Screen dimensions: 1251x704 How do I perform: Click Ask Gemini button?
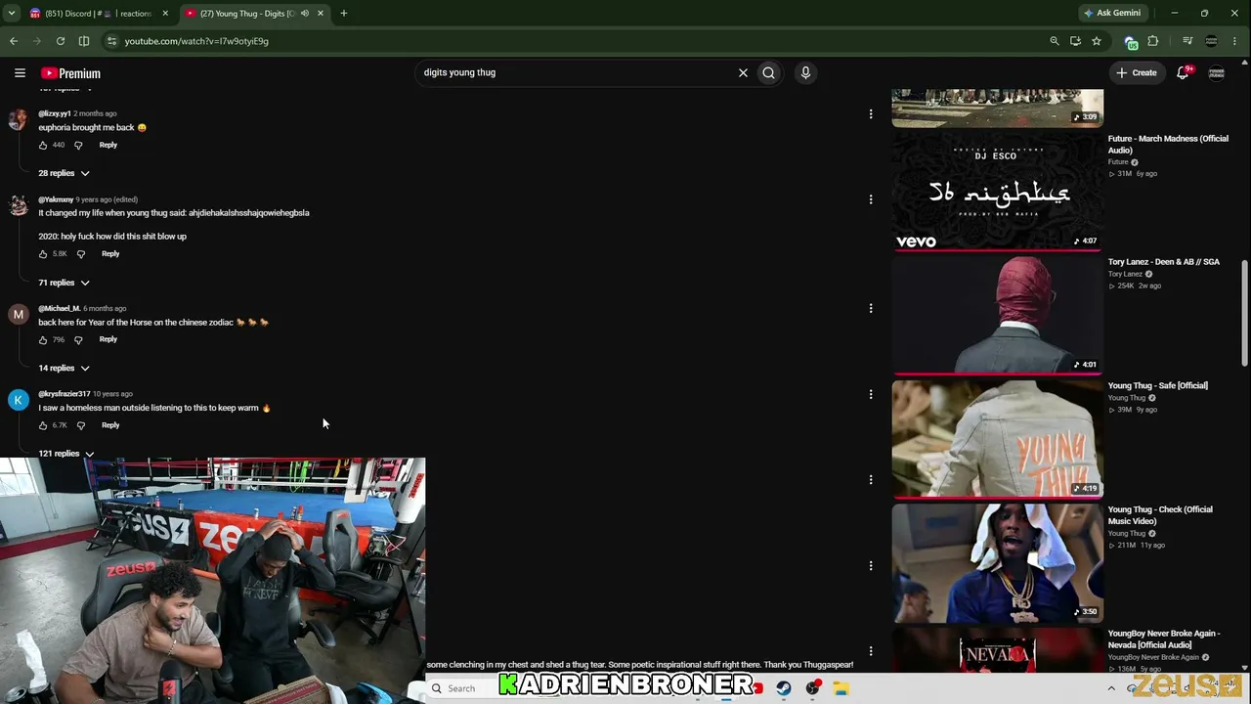pyautogui.click(x=1112, y=13)
